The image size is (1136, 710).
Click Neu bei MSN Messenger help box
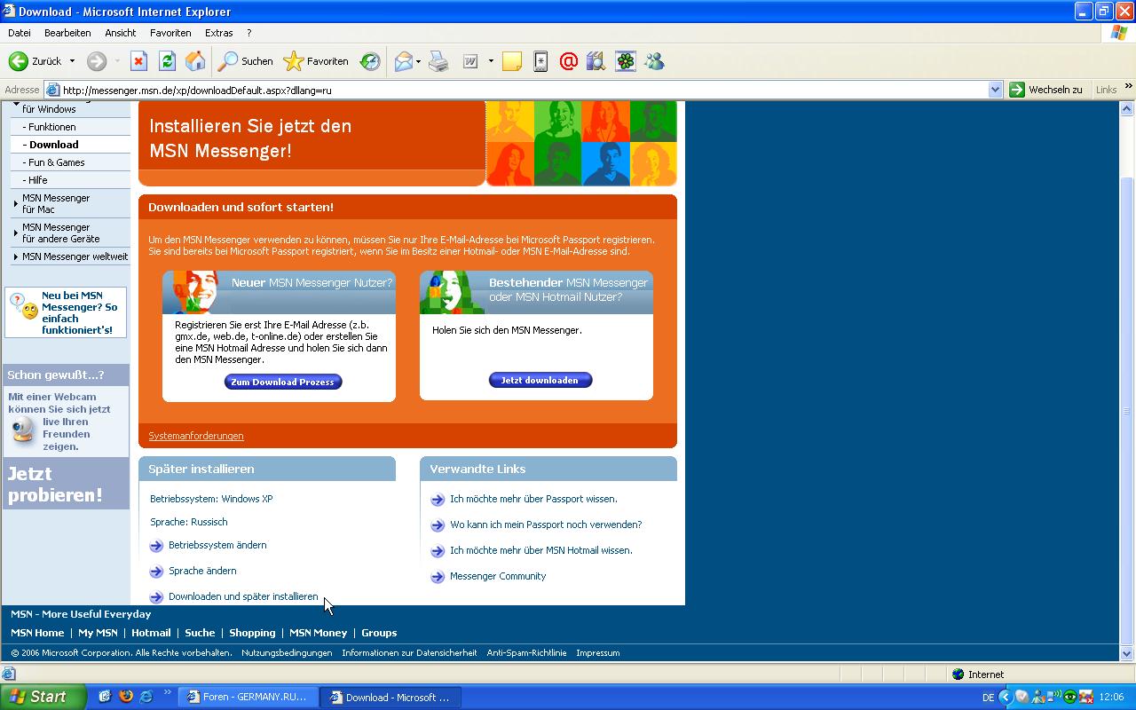coord(66,312)
